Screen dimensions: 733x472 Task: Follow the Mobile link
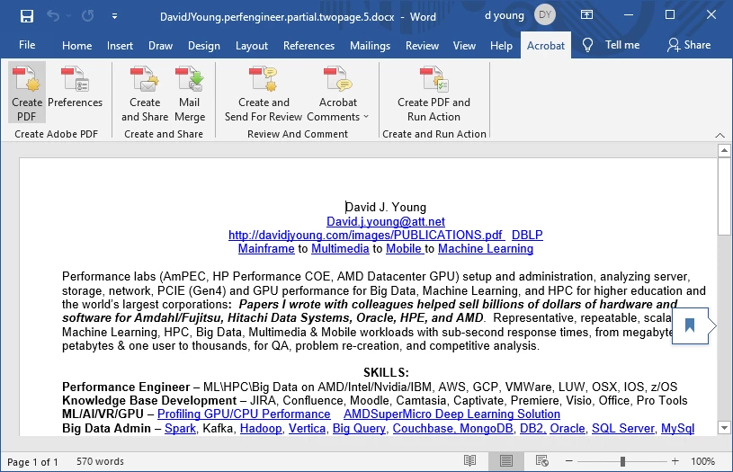pyautogui.click(x=404, y=249)
